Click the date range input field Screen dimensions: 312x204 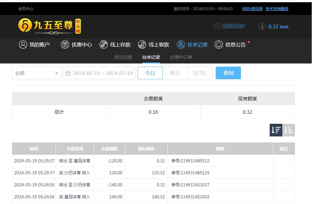(99, 73)
